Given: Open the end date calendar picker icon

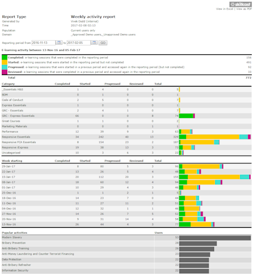Looking at the screenshot, I should tap(94, 43).
